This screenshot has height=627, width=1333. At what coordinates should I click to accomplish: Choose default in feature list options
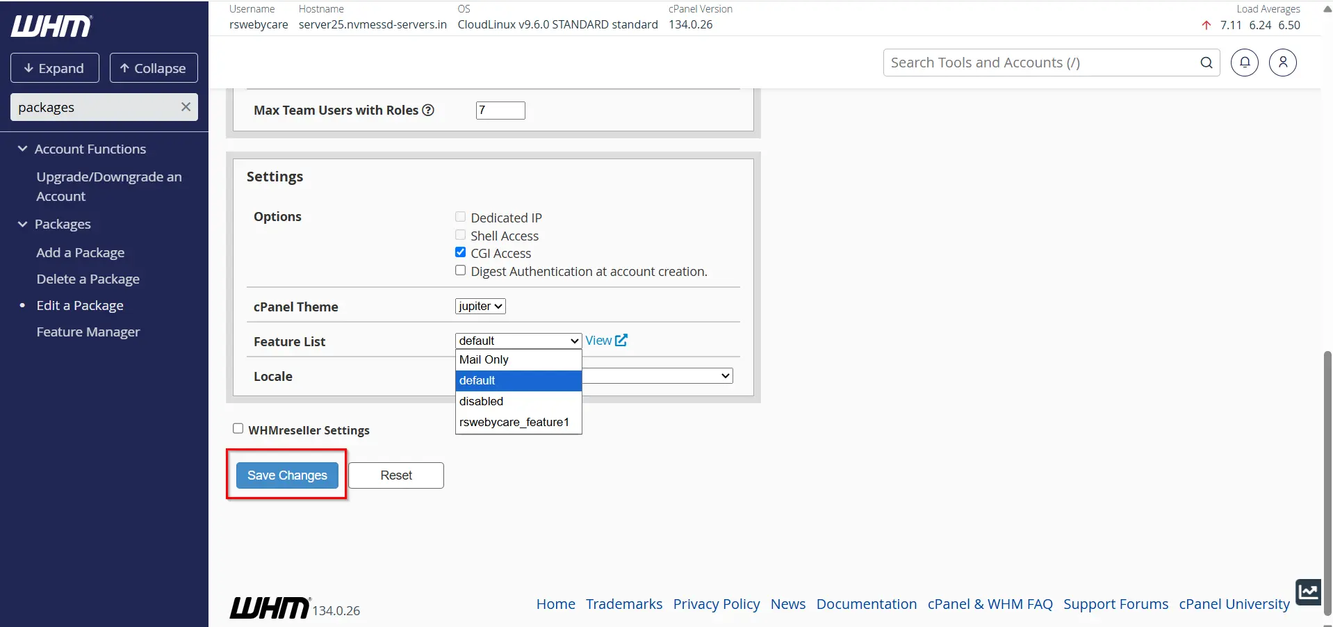click(518, 380)
